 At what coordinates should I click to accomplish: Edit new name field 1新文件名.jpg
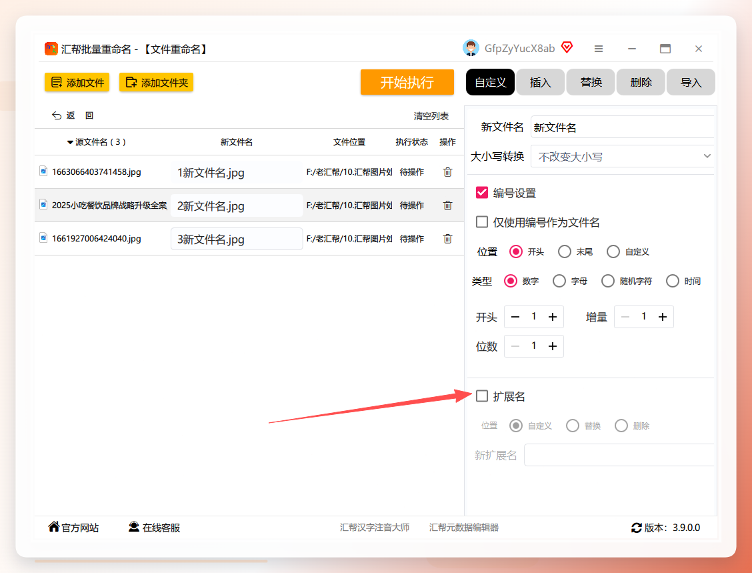coord(237,172)
